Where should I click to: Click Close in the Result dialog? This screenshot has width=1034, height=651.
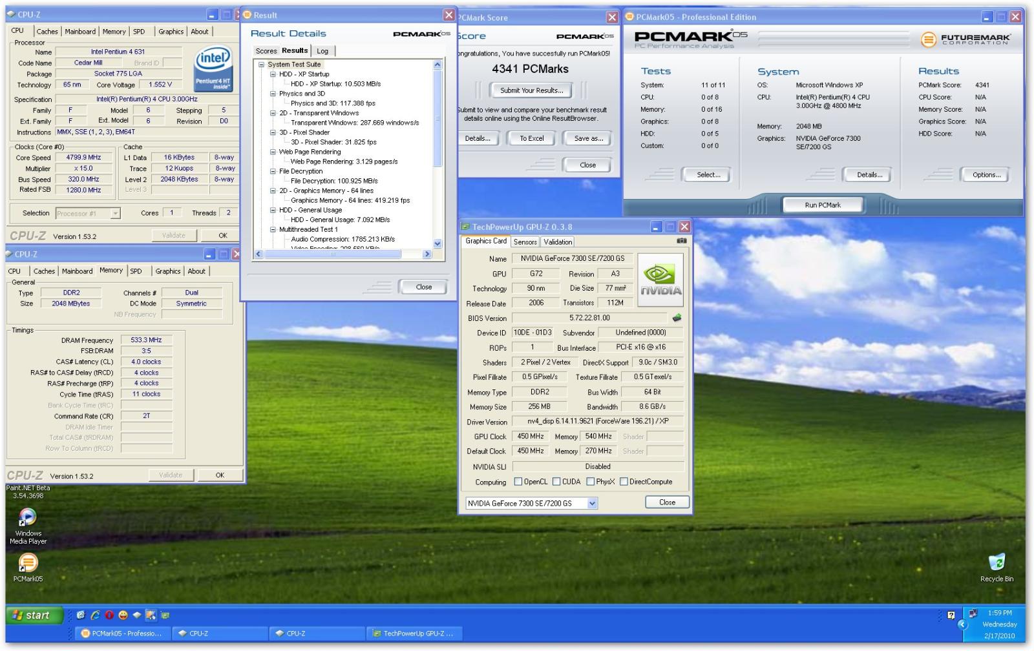(424, 287)
